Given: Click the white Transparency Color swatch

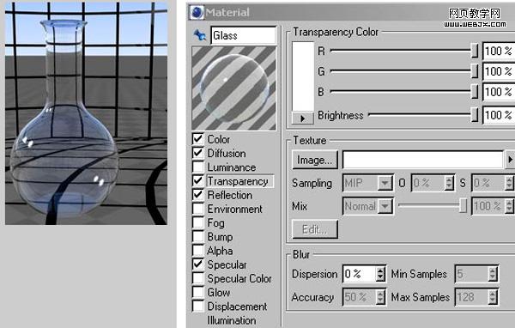Looking at the screenshot, I should [303, 76].
